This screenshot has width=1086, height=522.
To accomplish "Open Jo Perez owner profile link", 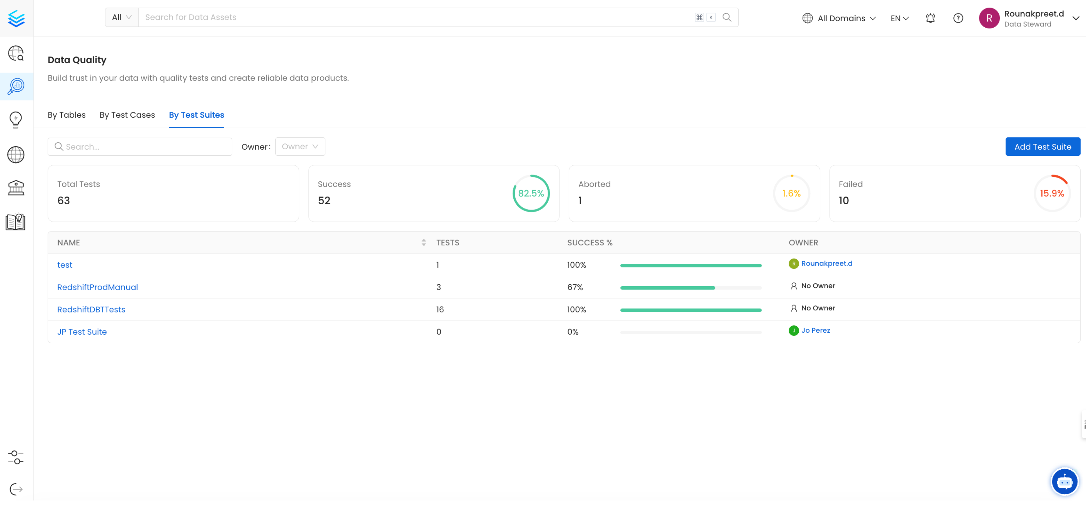I will [x=815, y=331].
